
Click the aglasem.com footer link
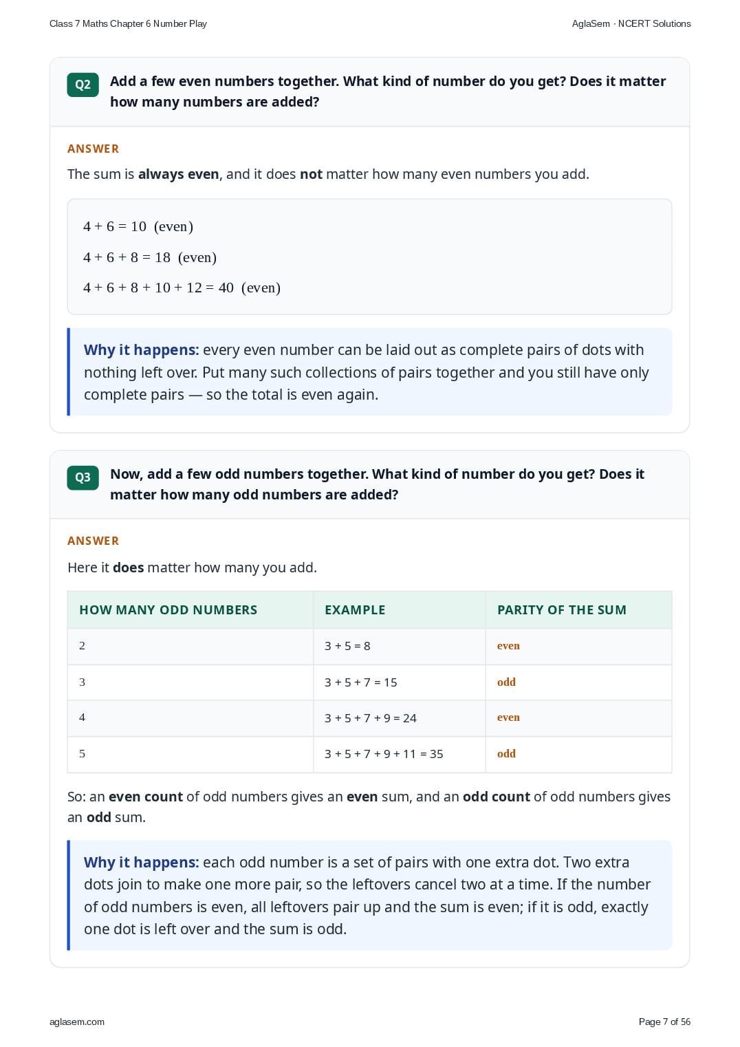pos(77,1022)
